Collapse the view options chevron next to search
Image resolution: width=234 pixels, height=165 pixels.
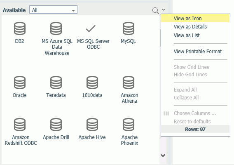[x=164, y=10]
